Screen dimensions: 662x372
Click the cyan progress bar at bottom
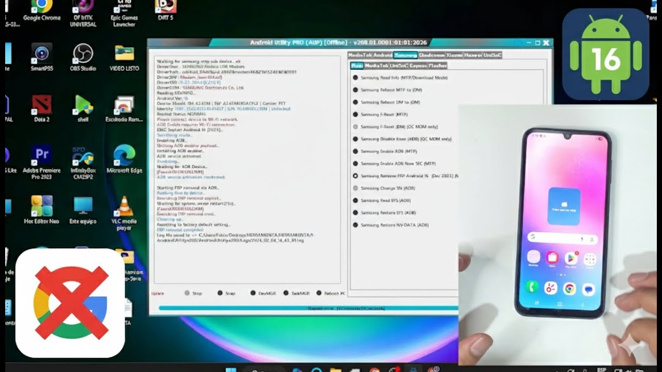tap(308, 308)
